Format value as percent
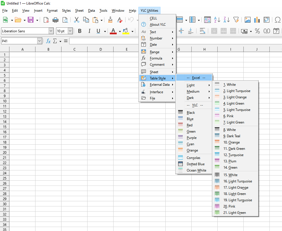282x231 pixels. [257, 31]
